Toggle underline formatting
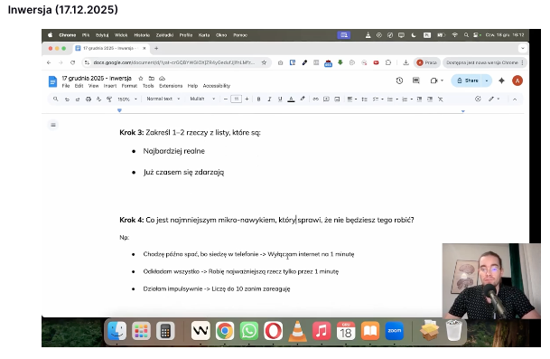550x359 pixels. pyautogui.click(x=280, y=99)
